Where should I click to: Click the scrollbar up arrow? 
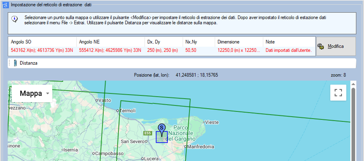[353, 84]
